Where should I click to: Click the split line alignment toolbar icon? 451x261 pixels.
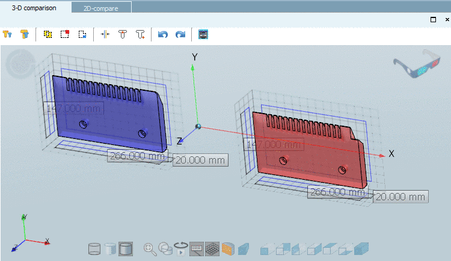[x=105, y=35]
